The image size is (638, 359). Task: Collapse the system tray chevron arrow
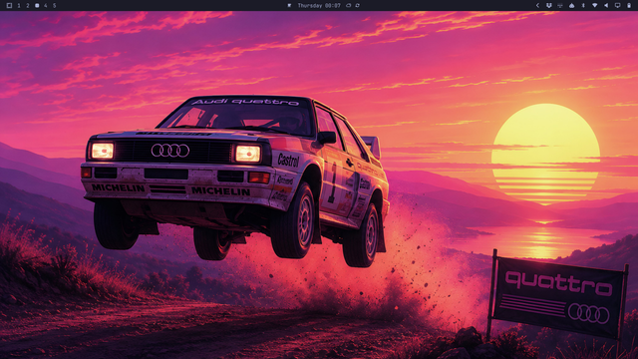point(537,6)
